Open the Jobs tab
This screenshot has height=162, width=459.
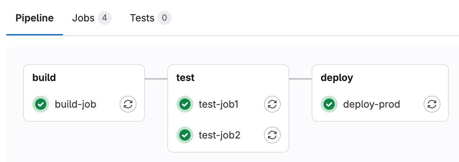83,18
